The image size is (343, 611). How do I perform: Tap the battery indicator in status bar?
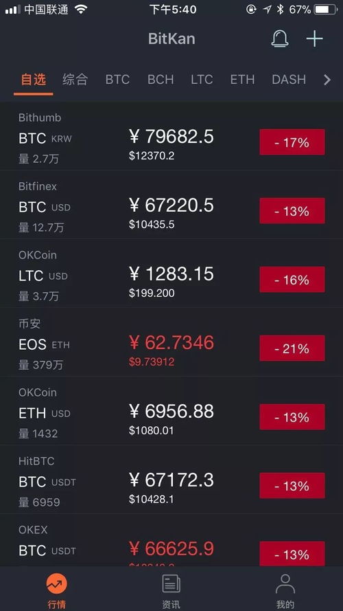pyautogui.click(x=325, y=10)
